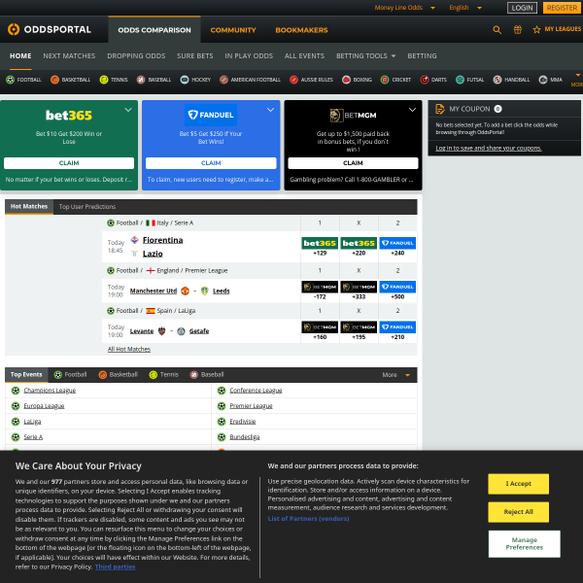583x583 pixels.
Task: Open My Leagues star icon
Action: (536, 30)
